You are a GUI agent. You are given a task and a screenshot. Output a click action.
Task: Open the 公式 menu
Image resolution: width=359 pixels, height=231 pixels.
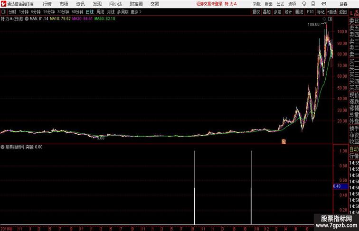[x=280, y=4]
